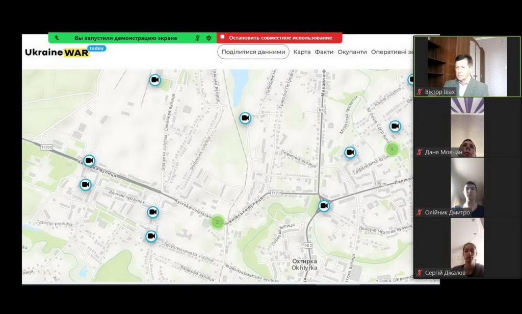Select the top-left camera marker on the map
This screenshot has height=314, width=522.
155,80
